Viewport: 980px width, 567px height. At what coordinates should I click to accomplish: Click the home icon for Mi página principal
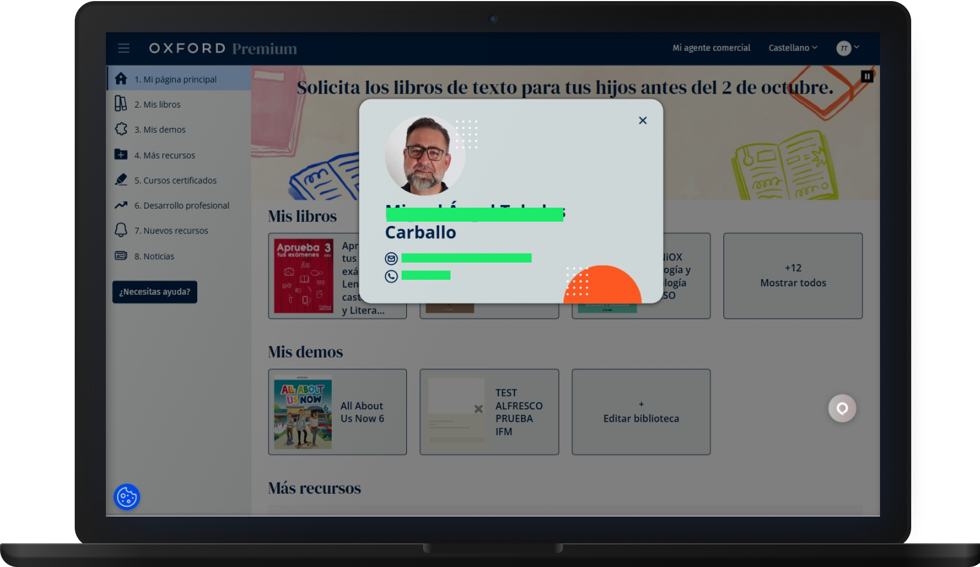pyautogui.click(x=121, y=79)
